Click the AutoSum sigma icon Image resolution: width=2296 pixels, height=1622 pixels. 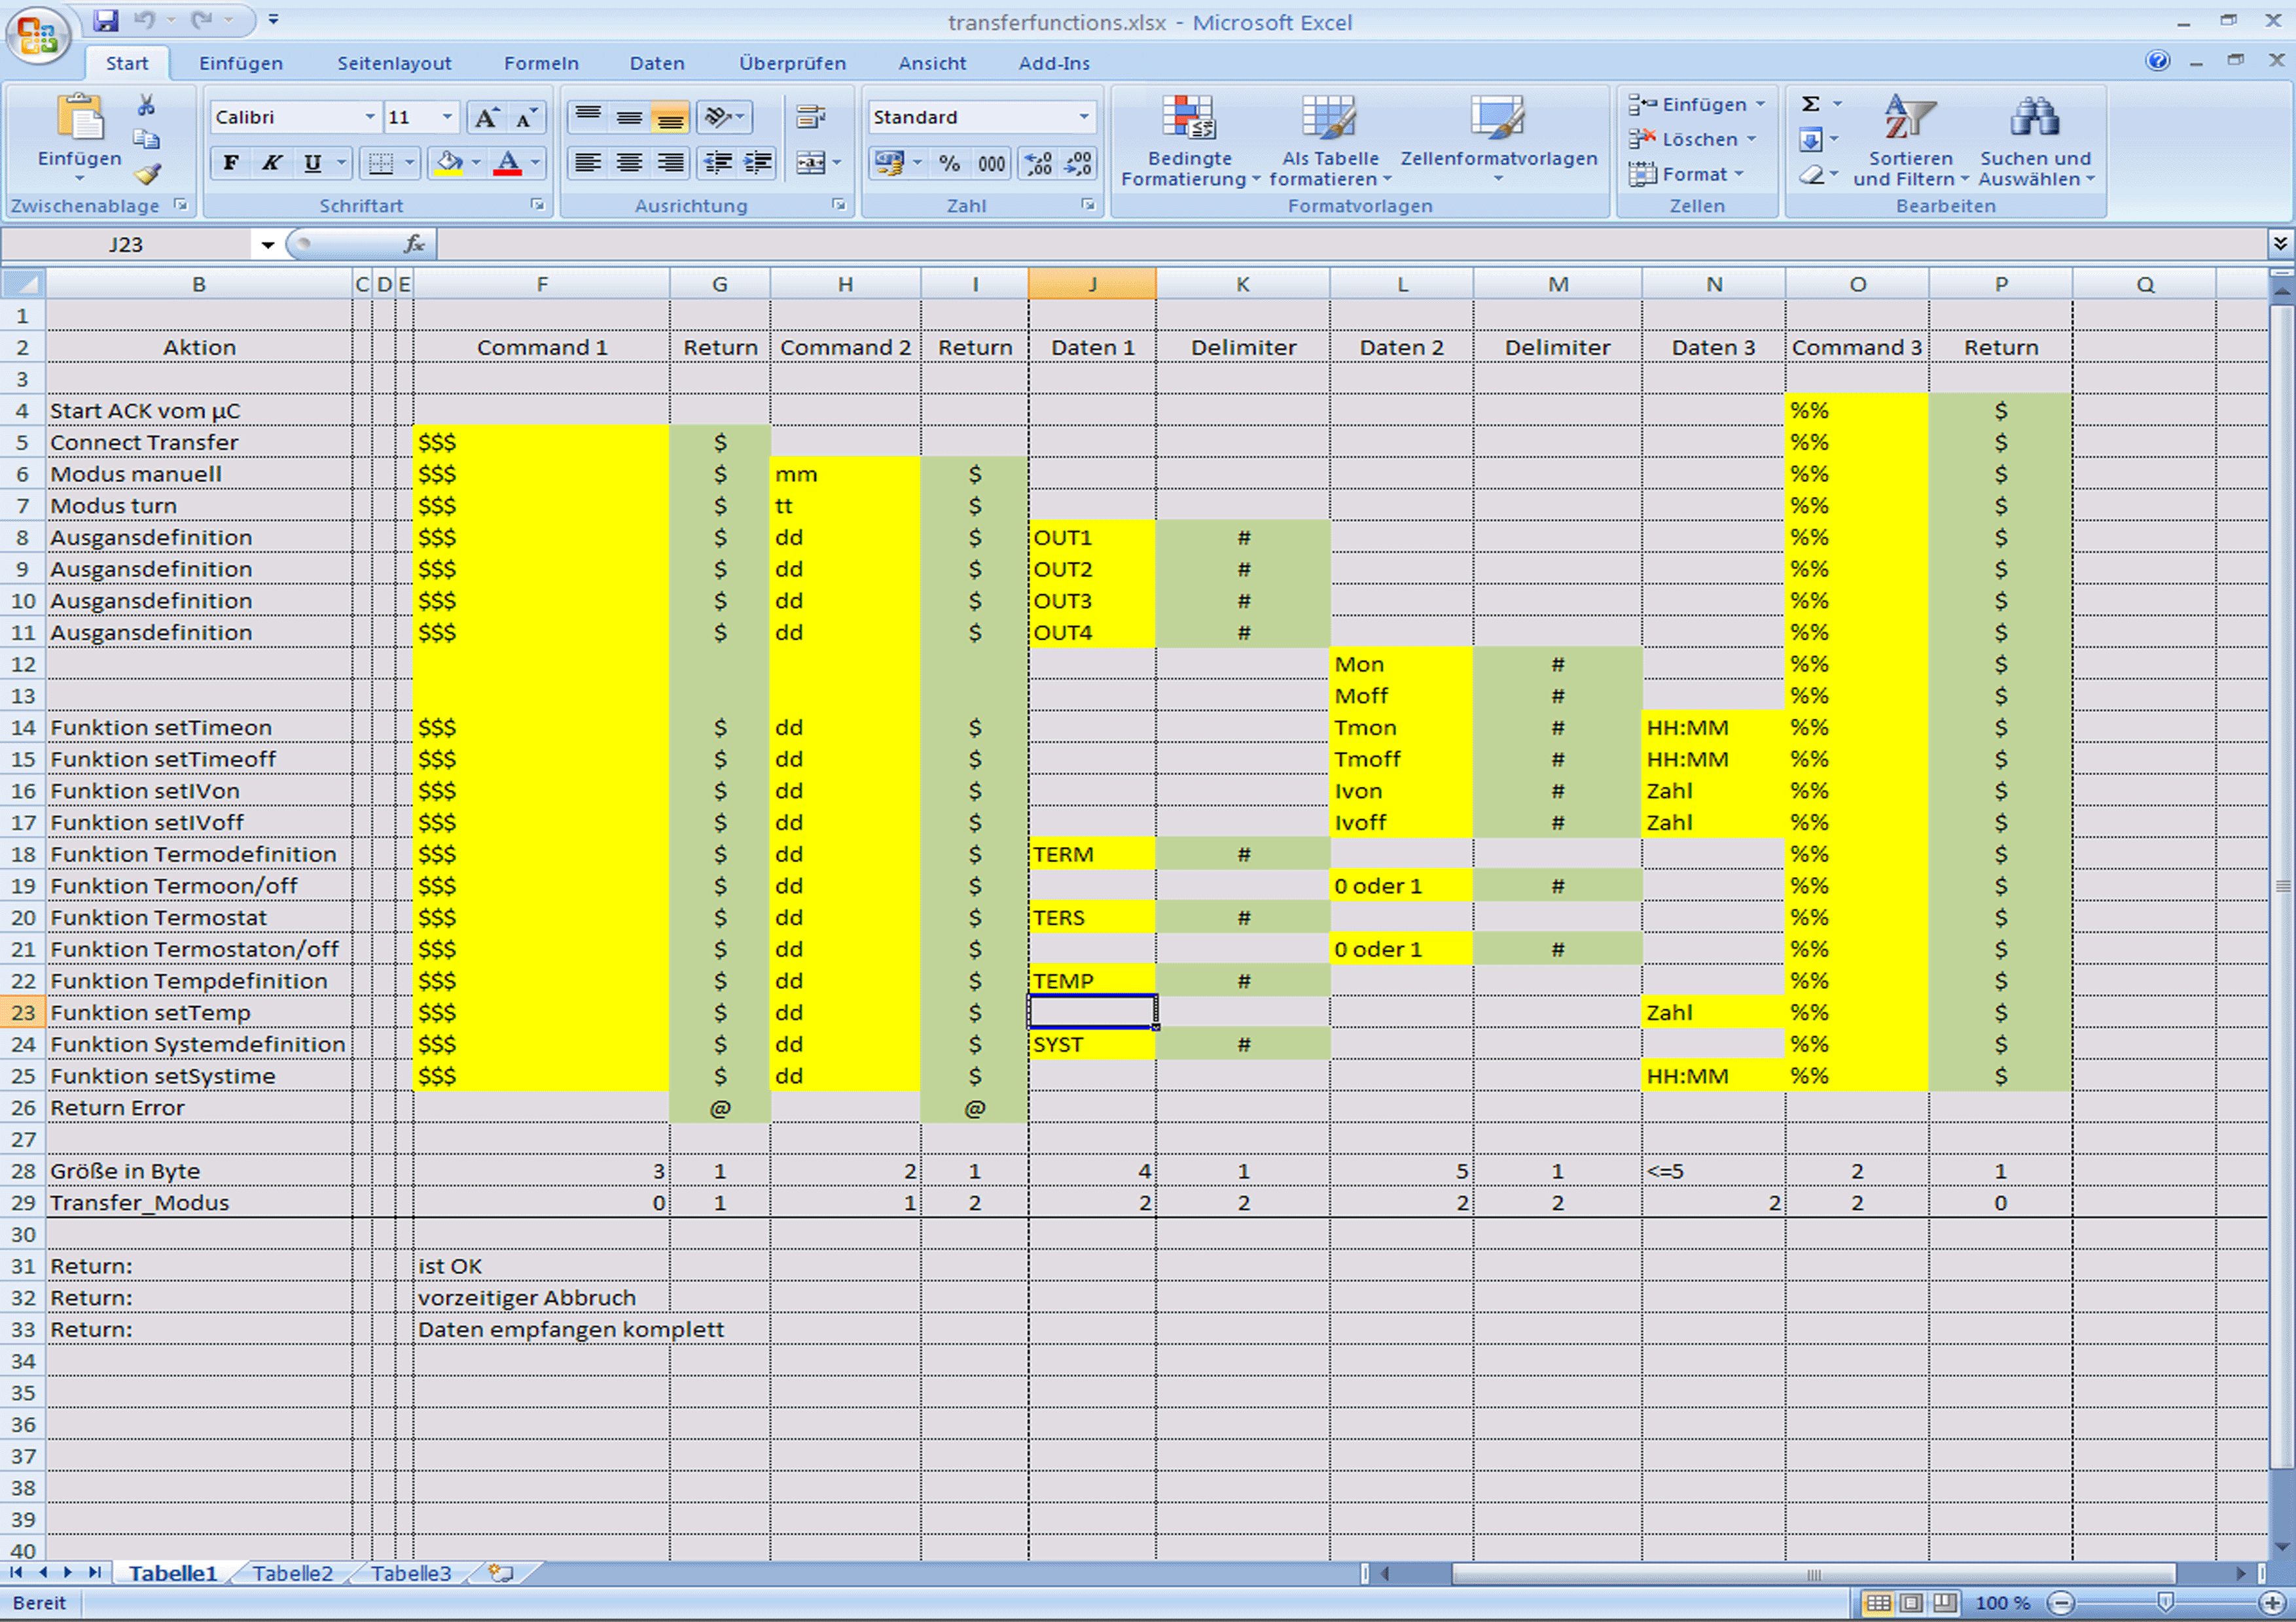tap(1810, 104)
